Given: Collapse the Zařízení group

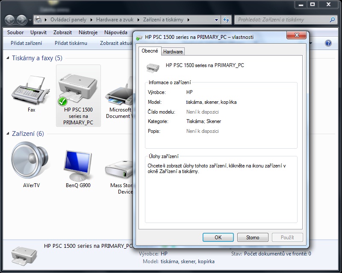Looking at the screenshot, I should (8, 133).
